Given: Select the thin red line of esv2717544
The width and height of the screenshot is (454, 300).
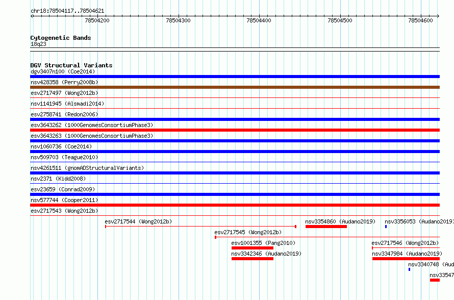Looking at the screenshot, I should click(x=200, y=227).
